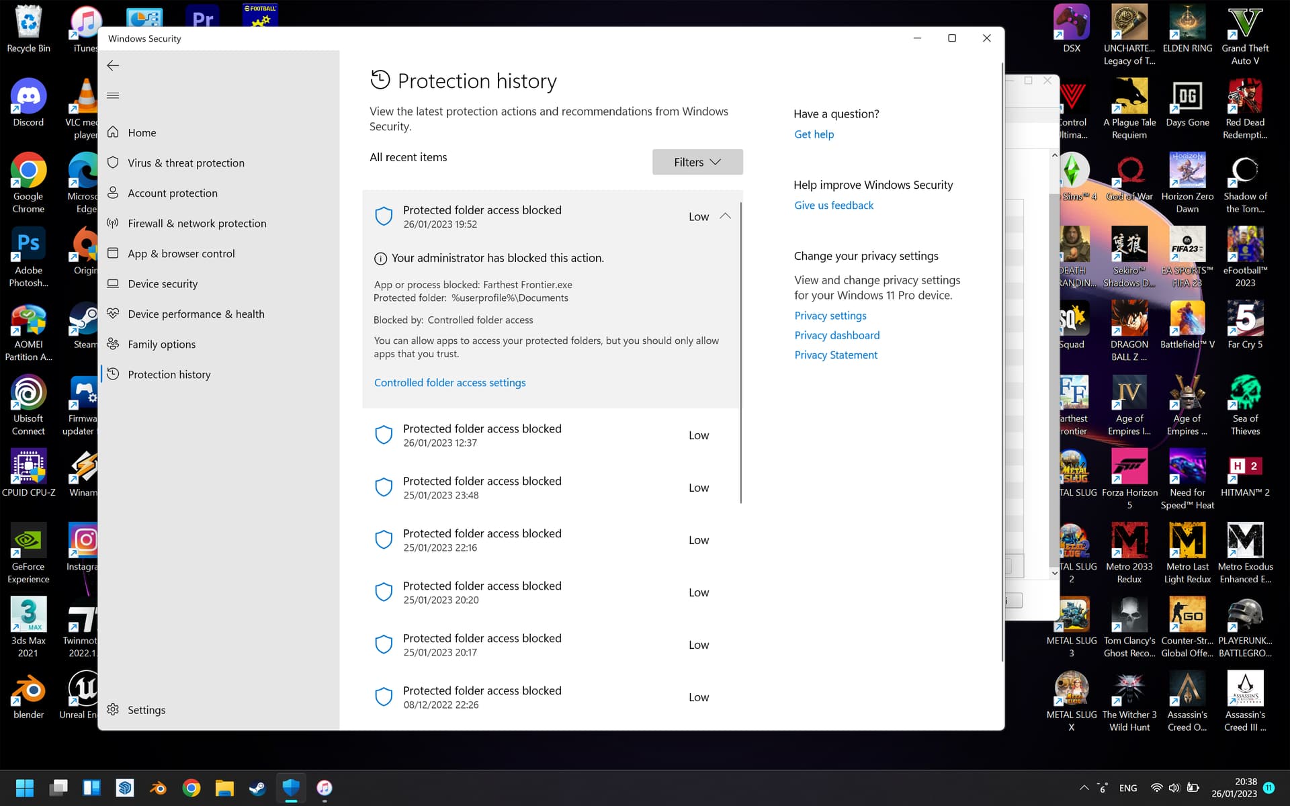Click the shield icon of 08/12/2022 entry
Screen dimensions: 1290x806
pos(384,697)
